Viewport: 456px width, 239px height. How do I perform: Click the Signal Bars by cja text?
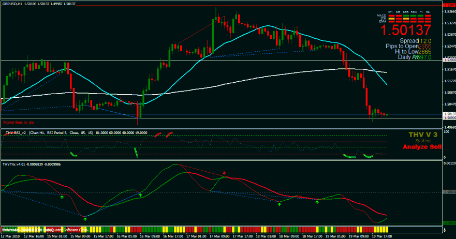(x=19, y=123)
